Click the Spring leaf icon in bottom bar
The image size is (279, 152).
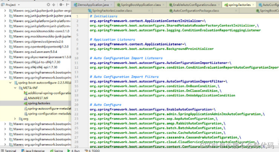[52, 151]
